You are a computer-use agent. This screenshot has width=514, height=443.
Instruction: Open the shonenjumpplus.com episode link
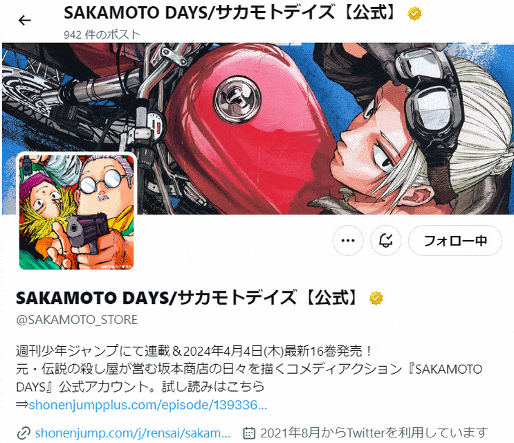(x=148, y=405)
